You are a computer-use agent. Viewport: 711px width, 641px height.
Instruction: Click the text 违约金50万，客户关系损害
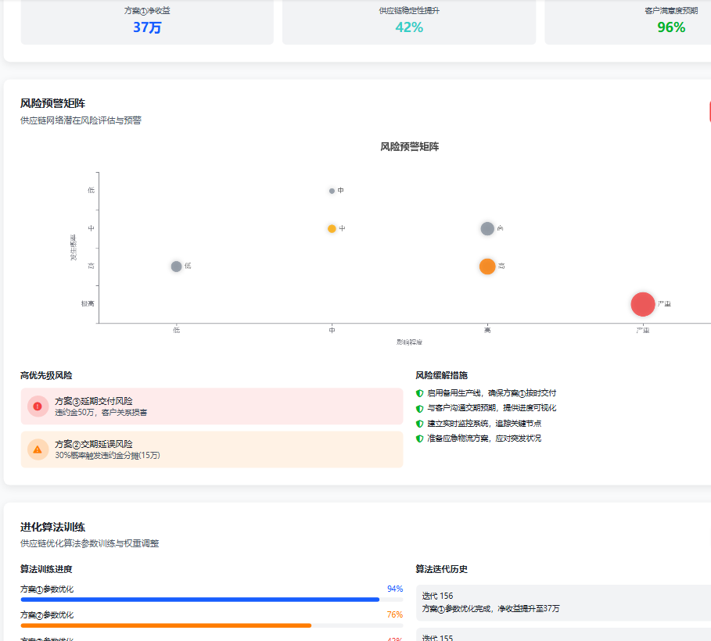[101, 413]
